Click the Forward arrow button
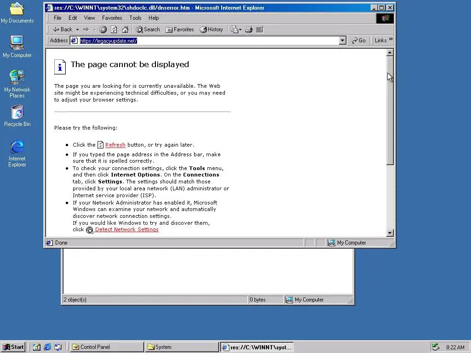Image resolution: width=471 pixels, height=353 pixels. pos(86,29)
